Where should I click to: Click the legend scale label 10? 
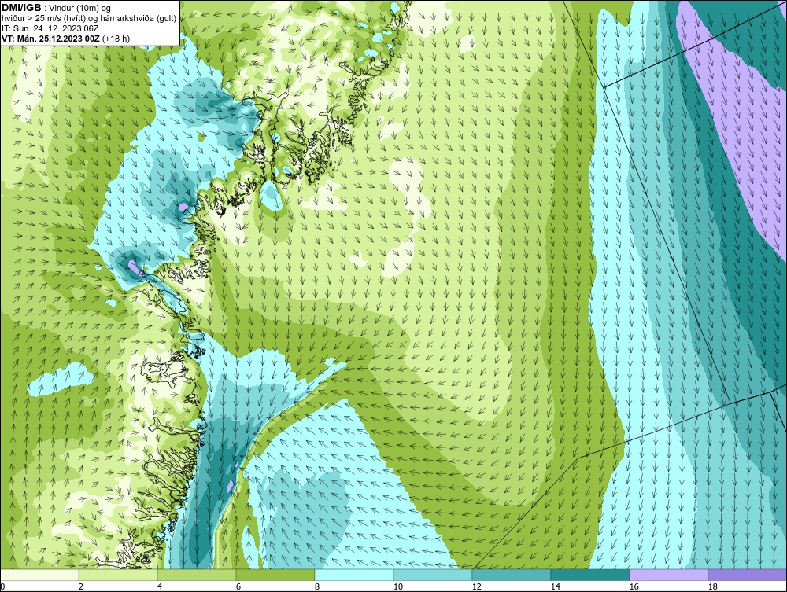click(x=397, y=586)
